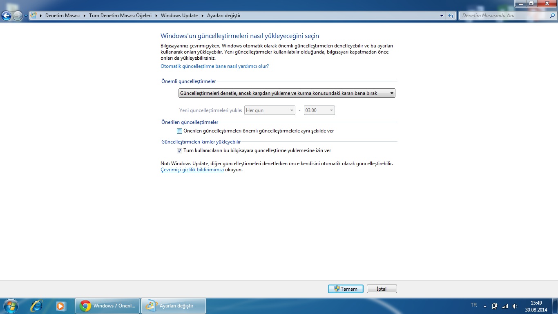Open the important updates dropdown list
558x314 pixels.
click(287, 93)
